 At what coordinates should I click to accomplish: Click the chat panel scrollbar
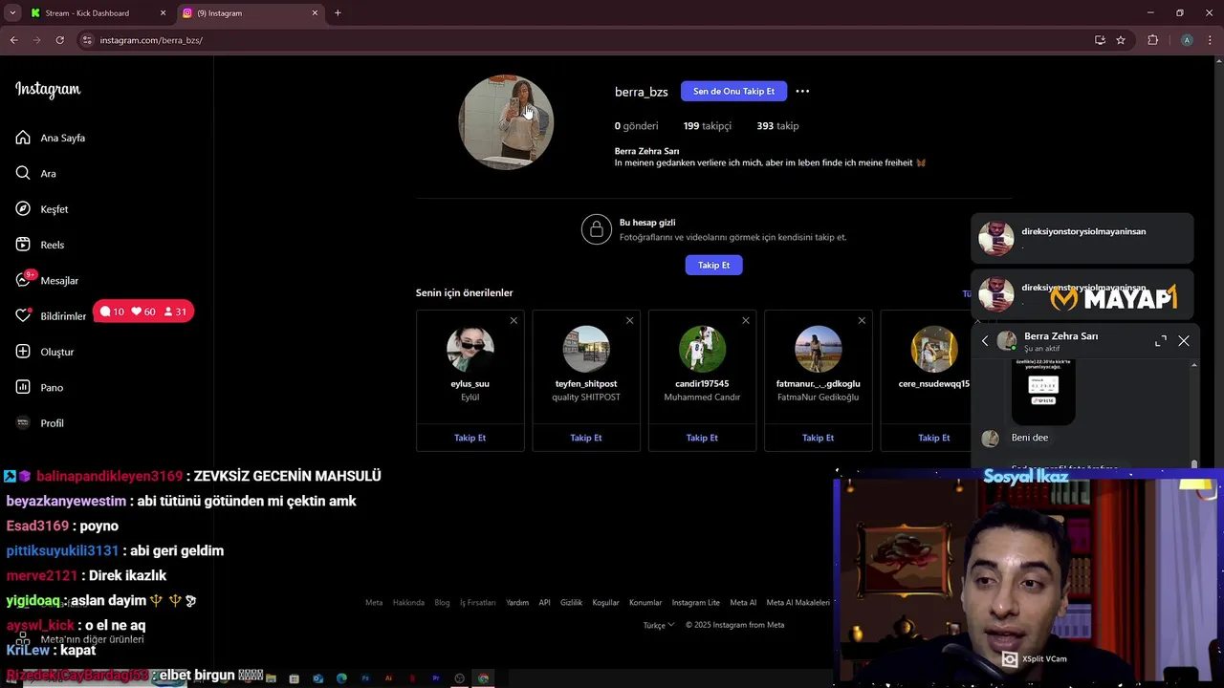pos(1193,463)
